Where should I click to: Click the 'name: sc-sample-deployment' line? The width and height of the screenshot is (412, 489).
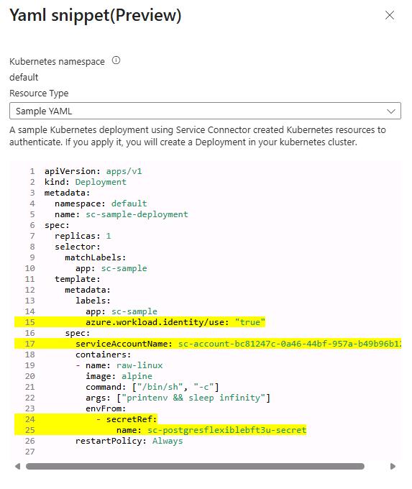pyautogui.click(x=122, y=214)
